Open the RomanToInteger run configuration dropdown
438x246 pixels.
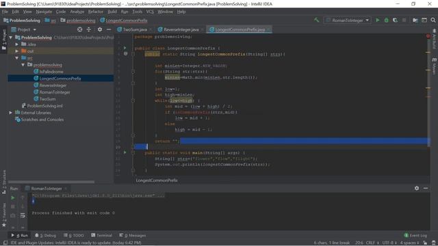pos(348,20)
